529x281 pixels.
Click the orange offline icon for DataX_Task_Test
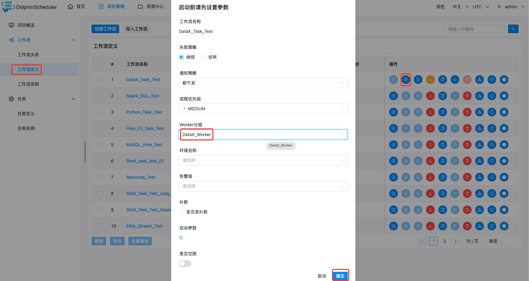tap(430, 80)
